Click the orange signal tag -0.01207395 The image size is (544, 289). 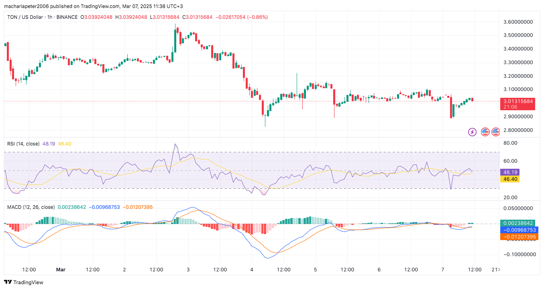[518, 237]
